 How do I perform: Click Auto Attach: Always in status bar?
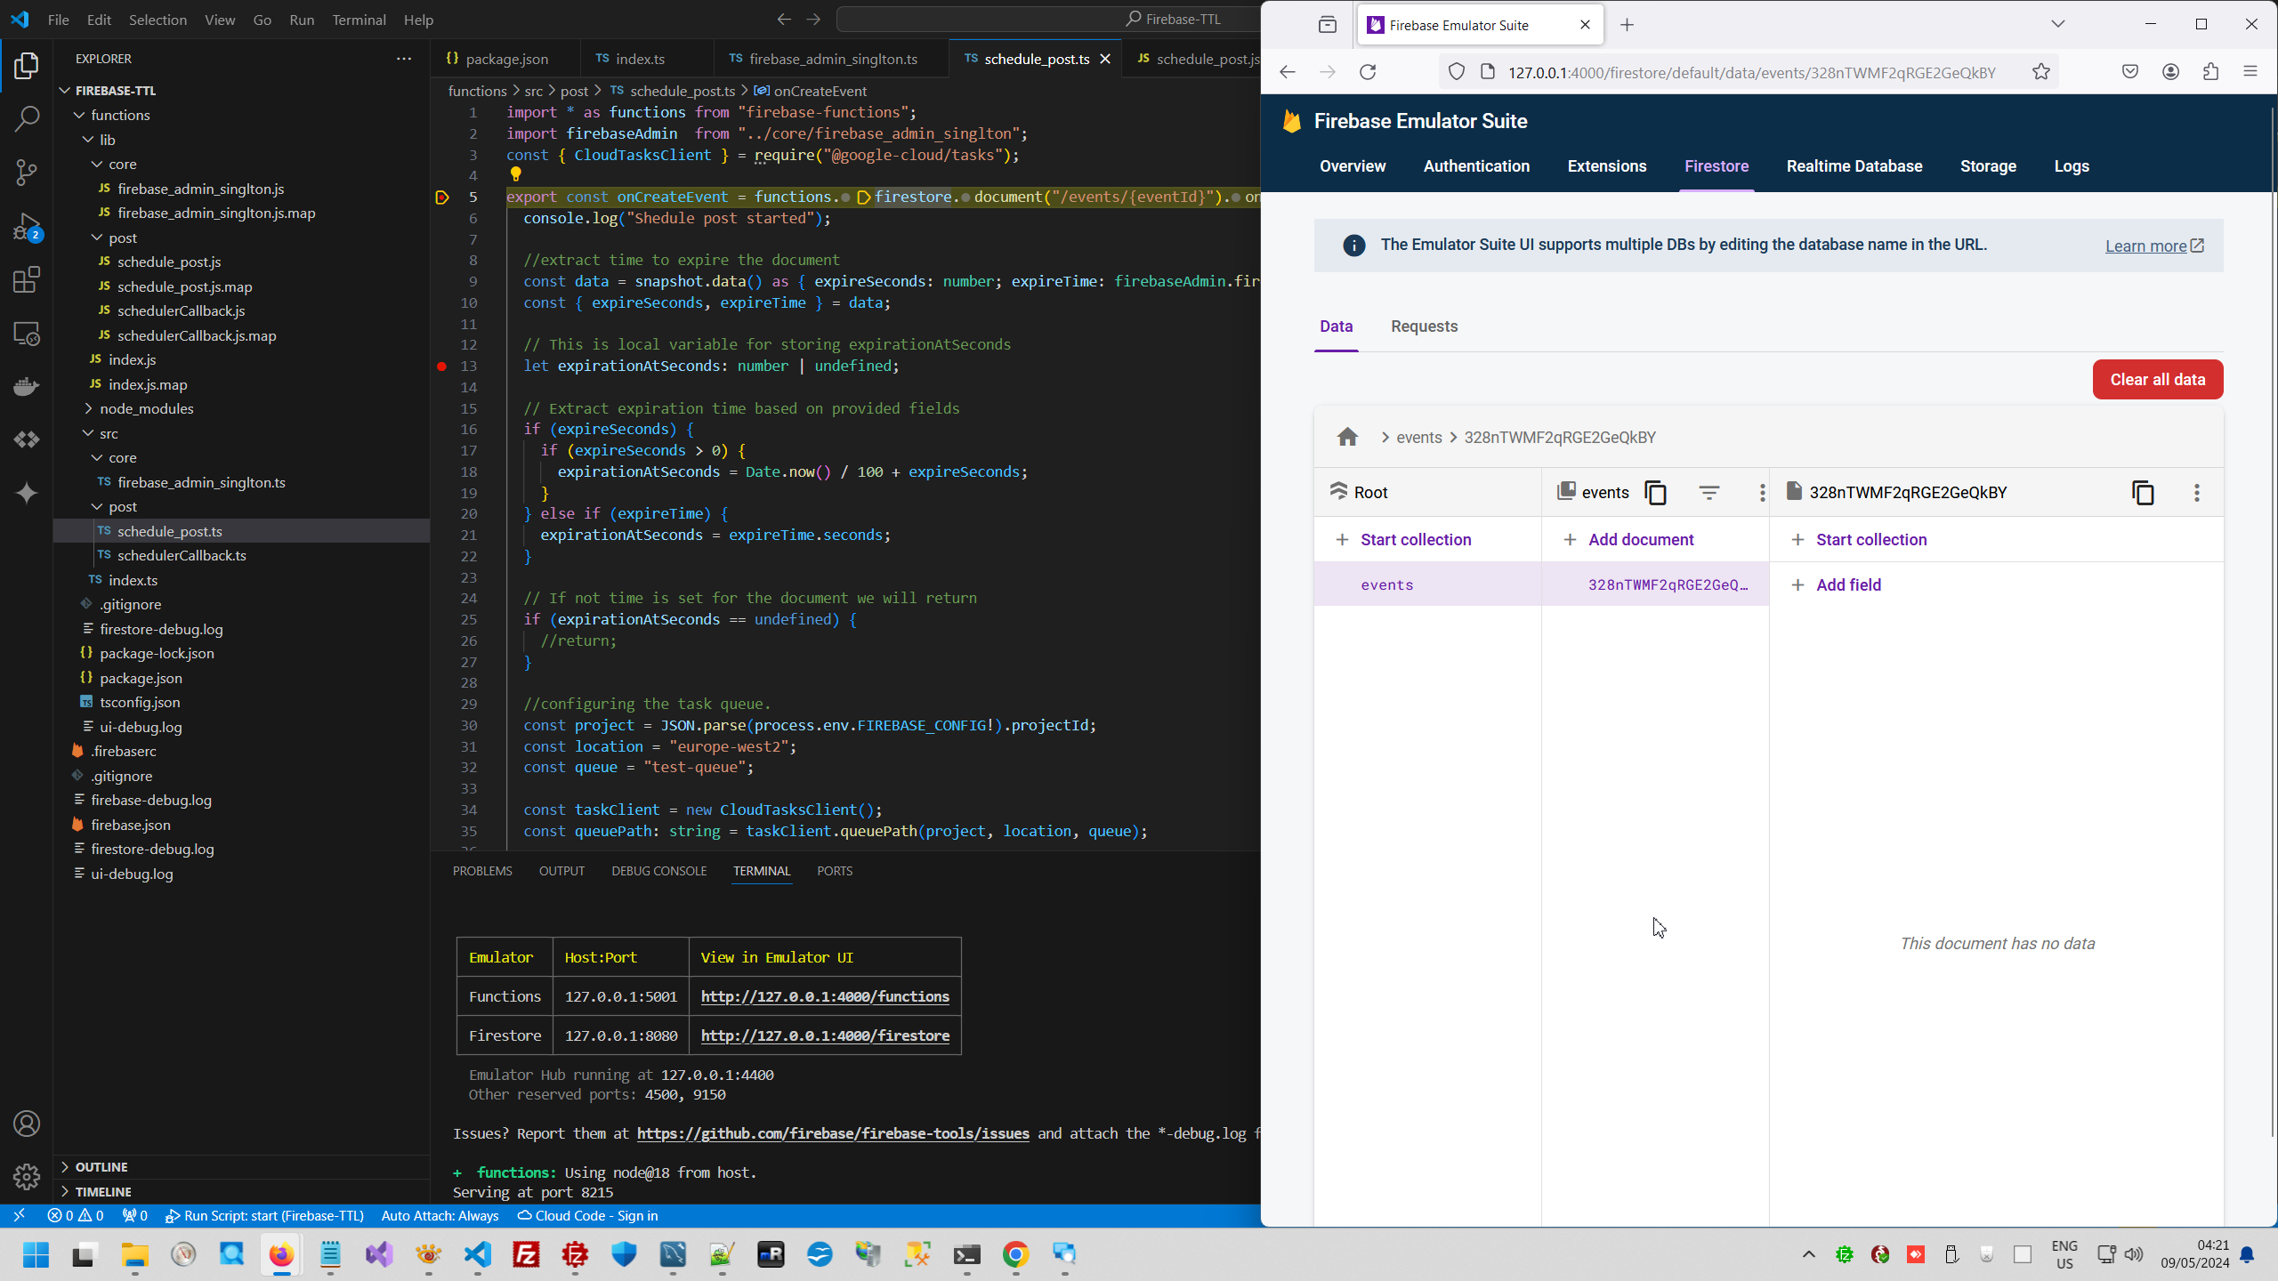coord(440,1216)
